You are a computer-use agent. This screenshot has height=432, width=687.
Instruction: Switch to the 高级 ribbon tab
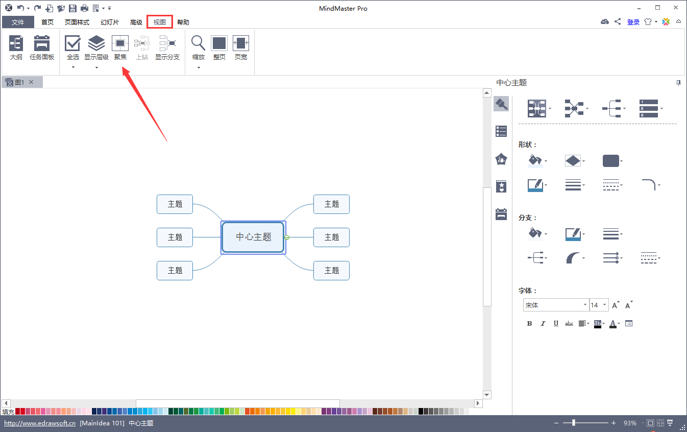click(136, 22)
